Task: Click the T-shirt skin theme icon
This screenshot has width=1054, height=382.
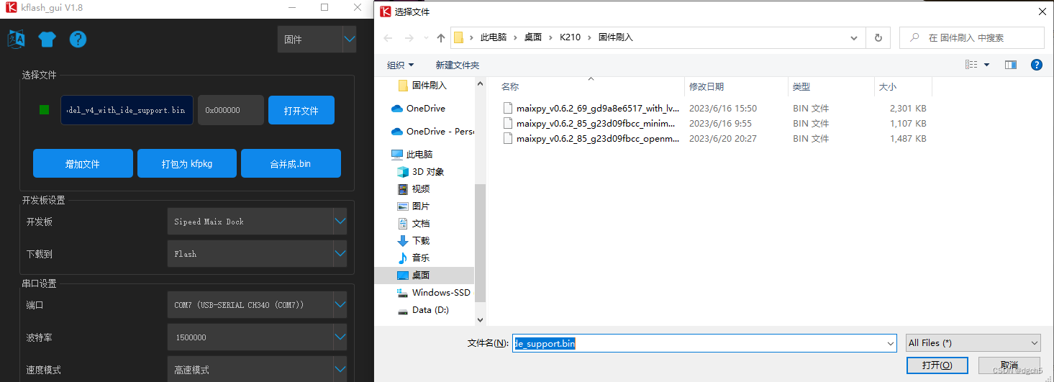Action: click(x=47, y=39)
